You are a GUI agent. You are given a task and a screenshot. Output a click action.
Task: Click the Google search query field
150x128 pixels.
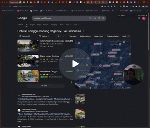(x=61, y=18)
